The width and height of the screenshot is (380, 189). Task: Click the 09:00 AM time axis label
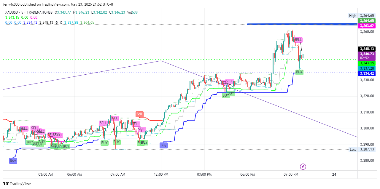click(118, 175)
